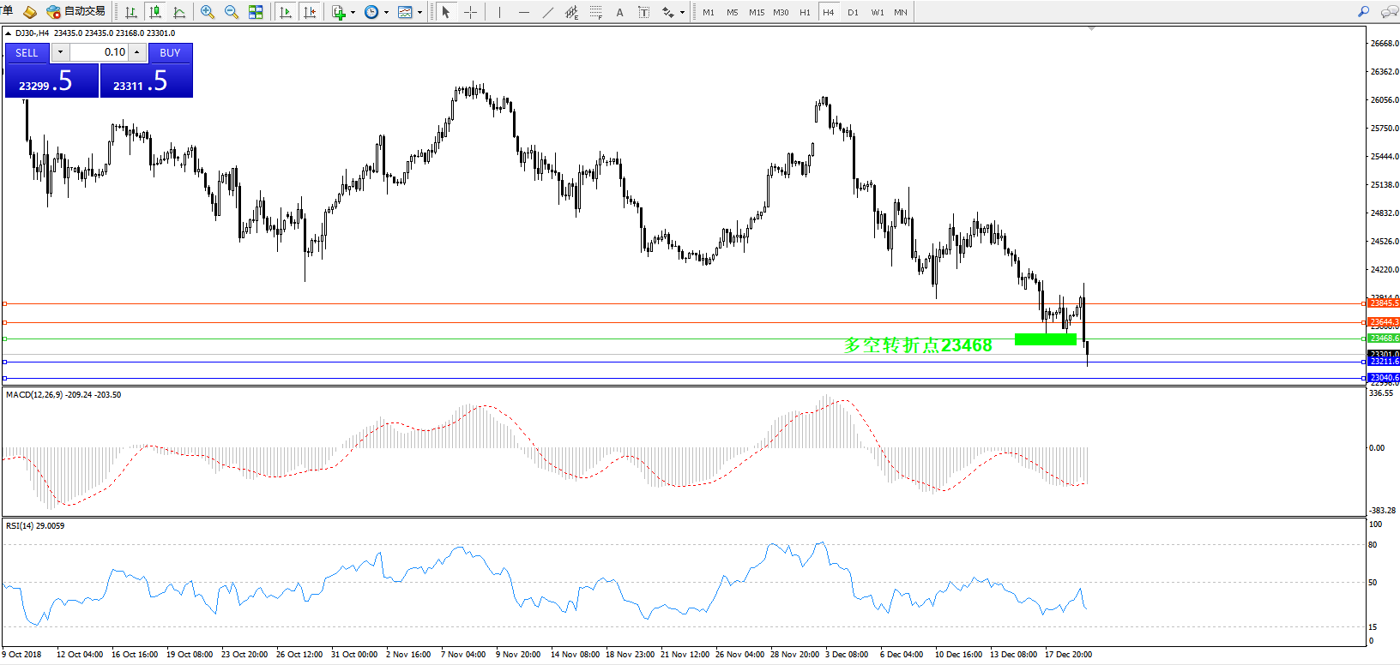Open the periodicity clock dropdown
This screenshot has width=1400, height=665.
point(386,12)
